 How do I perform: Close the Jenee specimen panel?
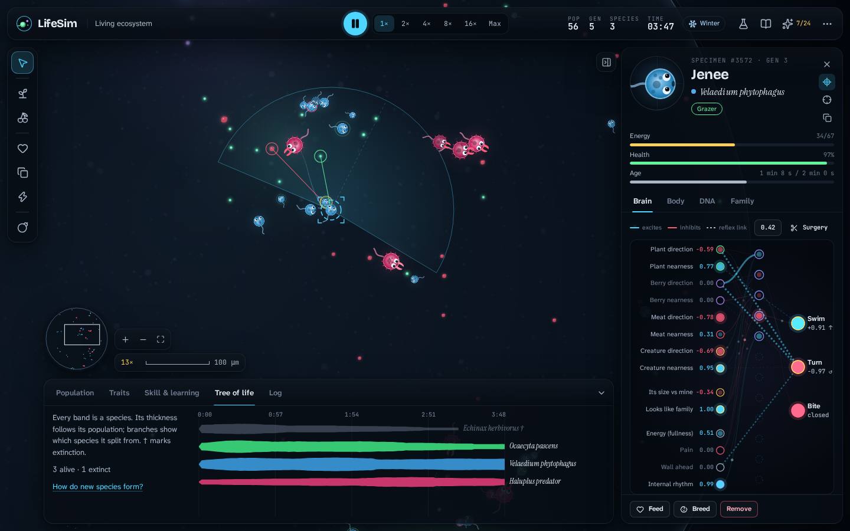(827, 64)
